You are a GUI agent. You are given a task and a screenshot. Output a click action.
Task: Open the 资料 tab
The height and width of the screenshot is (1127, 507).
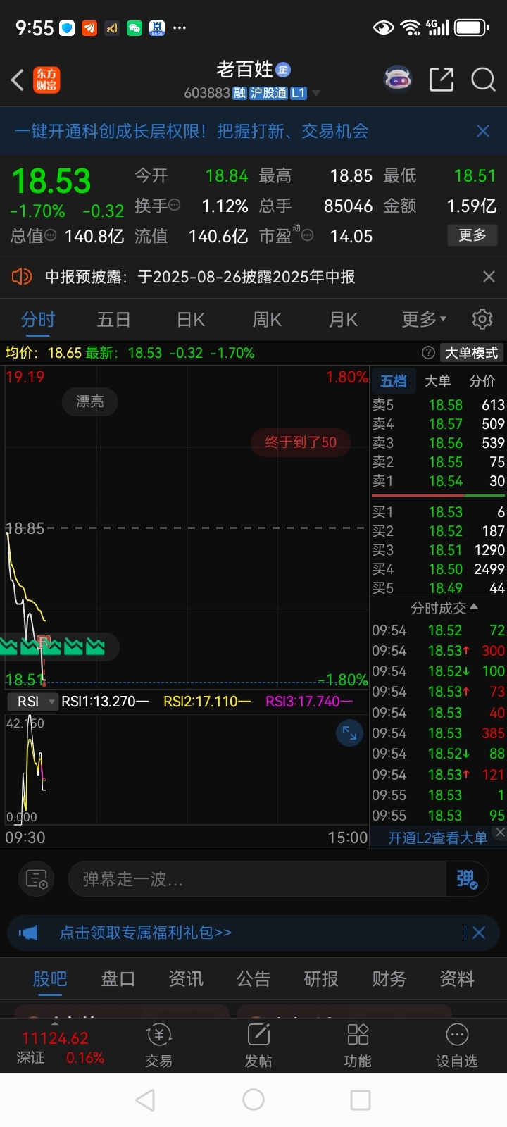point(457,978)
